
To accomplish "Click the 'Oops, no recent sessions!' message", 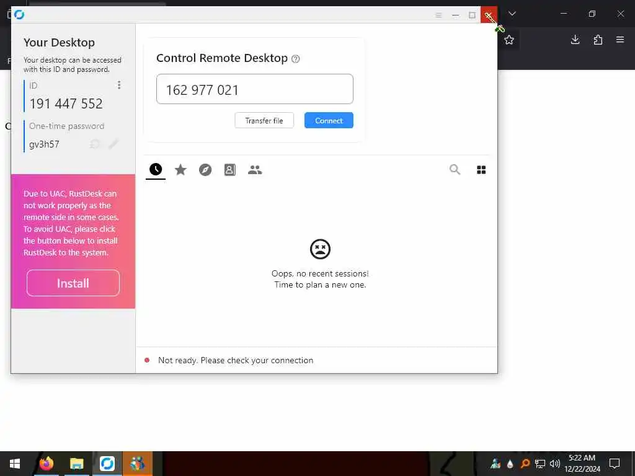I will 320,273.
